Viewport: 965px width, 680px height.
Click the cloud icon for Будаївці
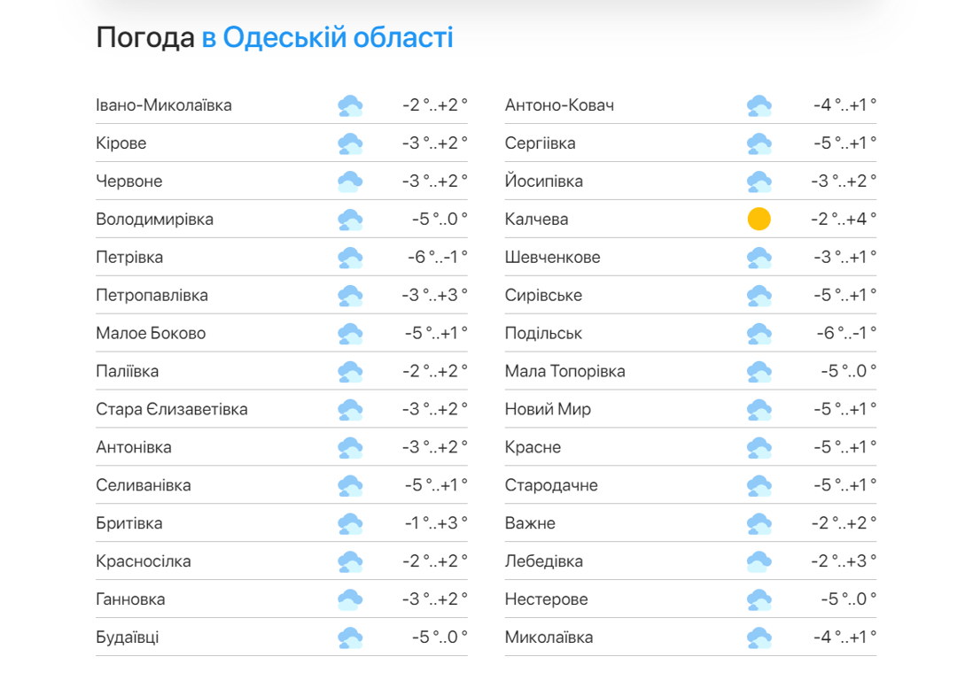pos(350,637)
